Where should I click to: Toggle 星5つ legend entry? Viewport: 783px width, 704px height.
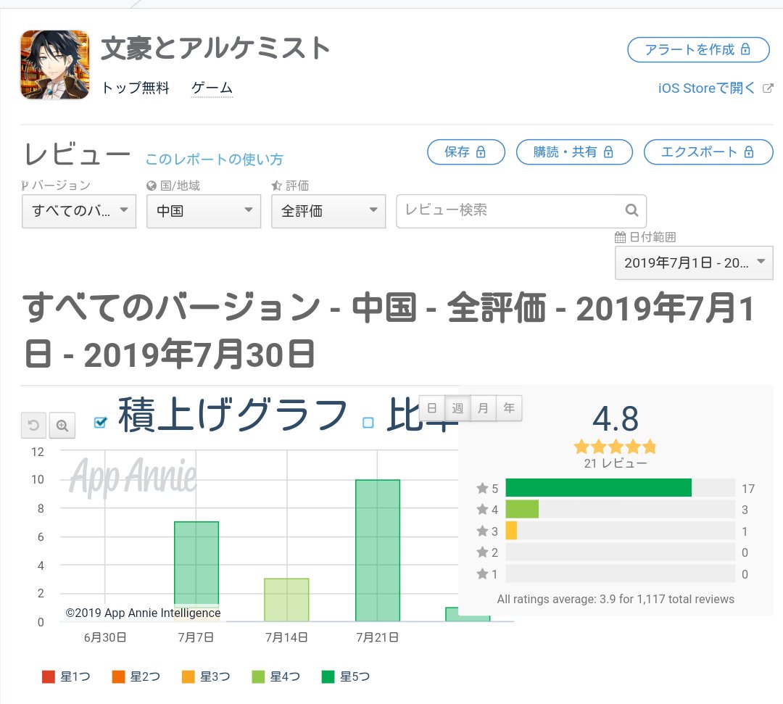[346, 677]
